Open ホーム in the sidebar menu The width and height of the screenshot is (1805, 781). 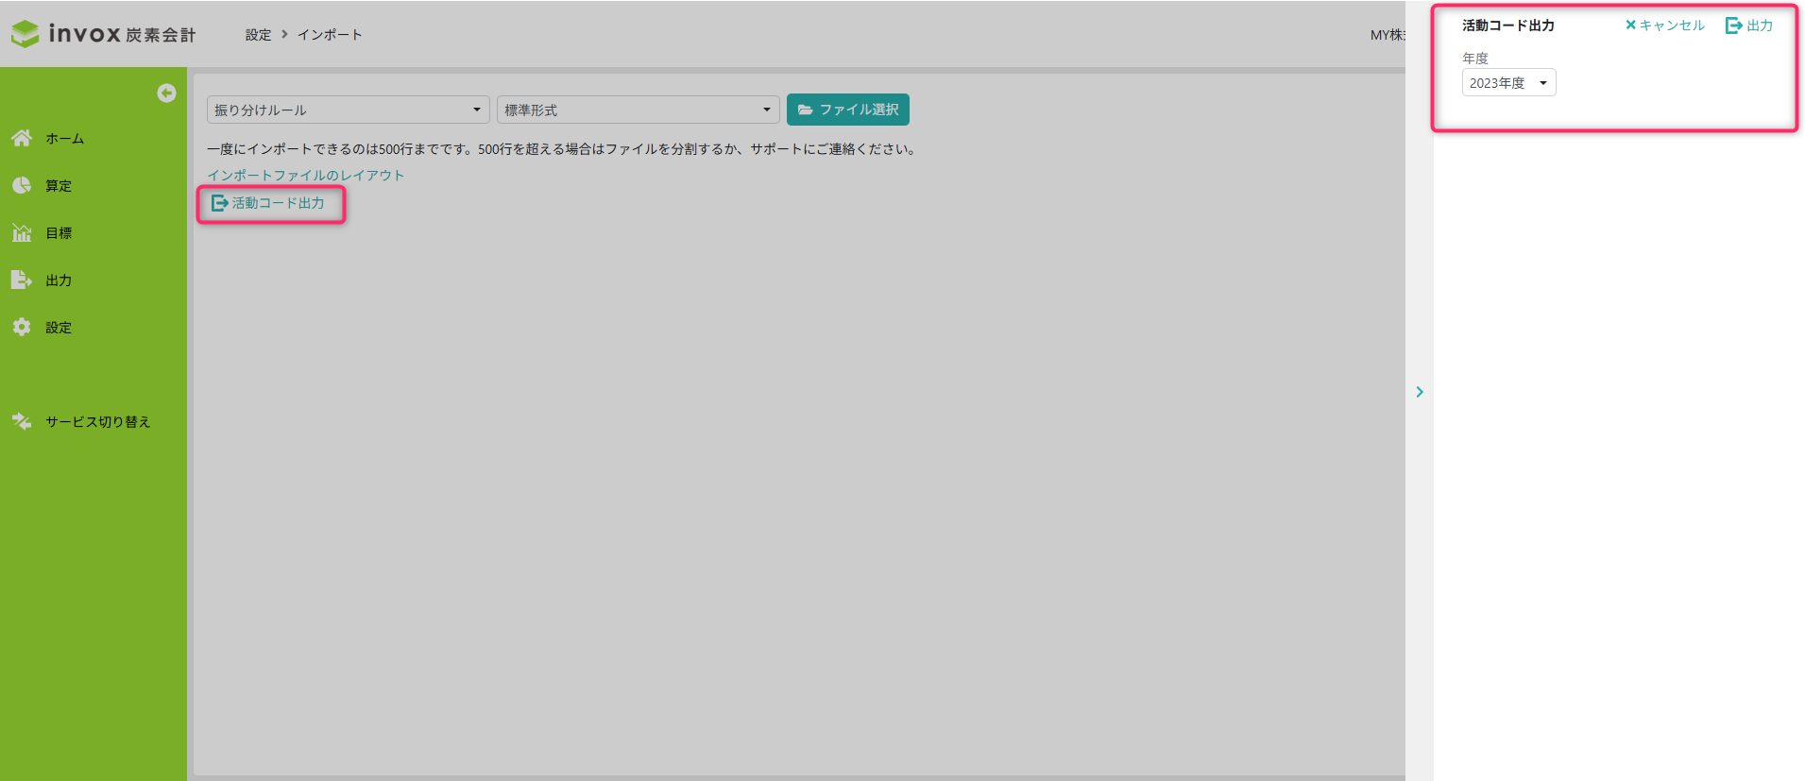64,138
